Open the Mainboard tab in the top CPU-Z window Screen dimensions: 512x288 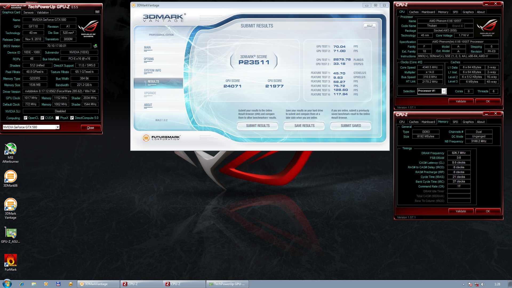pos(428,12)
